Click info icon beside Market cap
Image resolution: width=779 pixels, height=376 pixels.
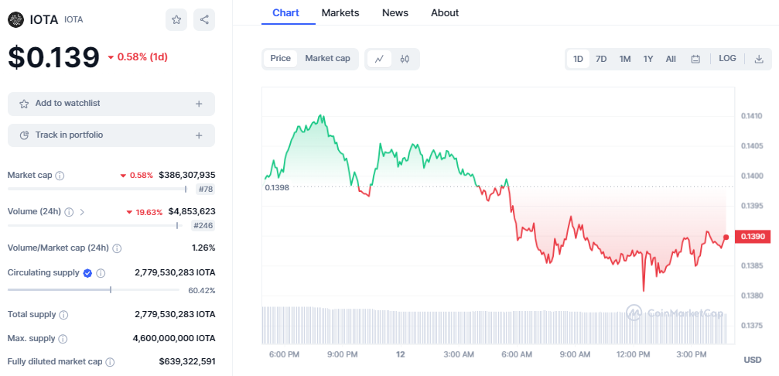click(x=60, y=176)
